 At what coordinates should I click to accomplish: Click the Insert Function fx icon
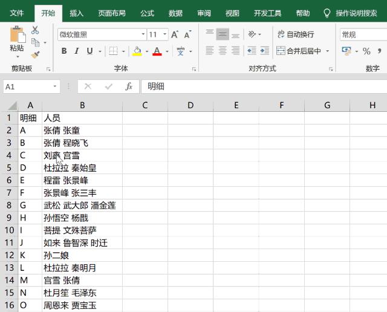pyautogui.click(x=128, y=86)
